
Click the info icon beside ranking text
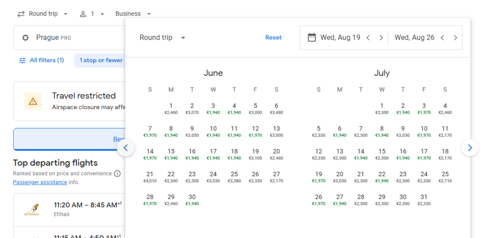pos(117,174)
